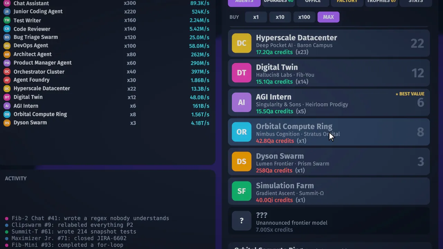The image size is (443, 249).
Task: Set buy amount to x10
Action: click(280, 17)
